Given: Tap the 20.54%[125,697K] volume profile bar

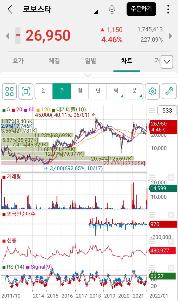Looking at the screenshot, I should click(x=67, y=159).
